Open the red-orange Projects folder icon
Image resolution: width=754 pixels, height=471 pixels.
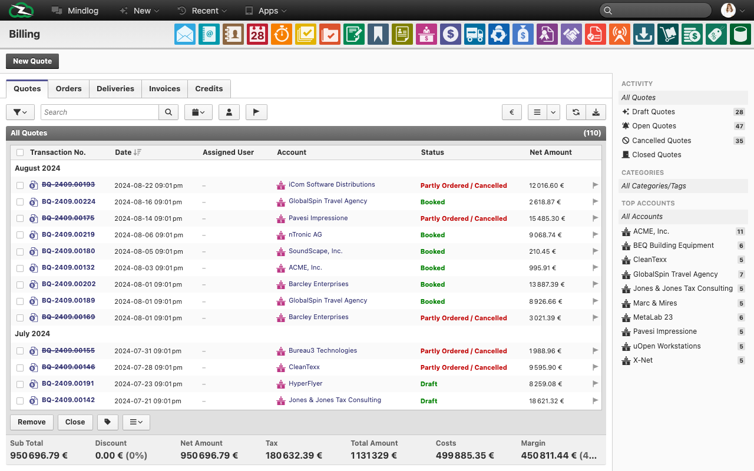tap(330, 34)
